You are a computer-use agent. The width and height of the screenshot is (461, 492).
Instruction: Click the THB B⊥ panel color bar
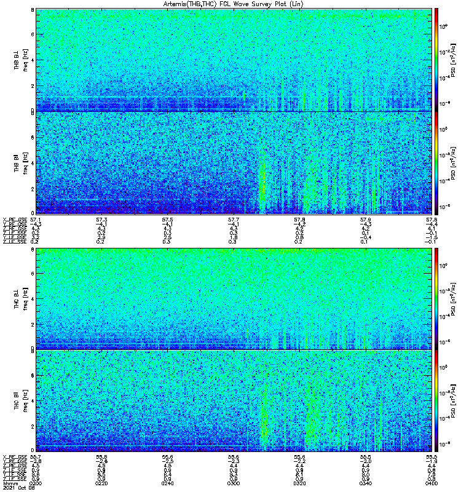pyautogui.click(x=436, y=60)
